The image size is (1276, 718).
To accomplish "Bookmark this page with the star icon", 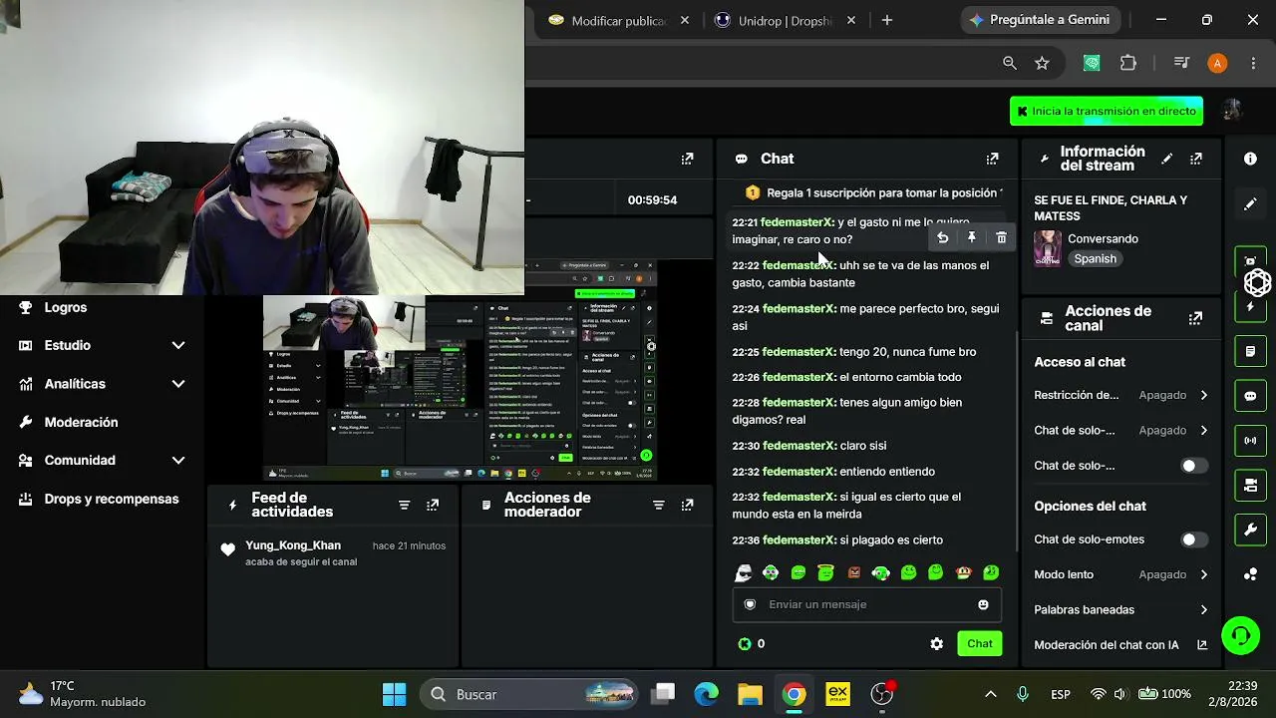I will pyautogui.click(x=1042, y=63).
